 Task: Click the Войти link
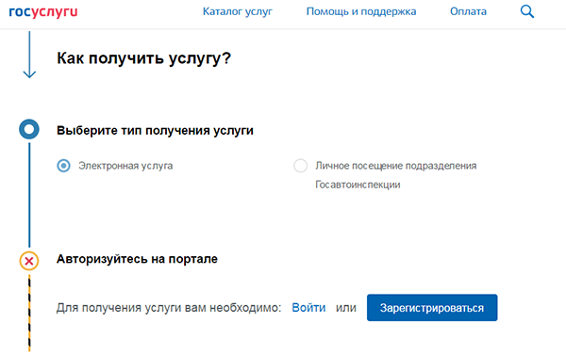308,308
